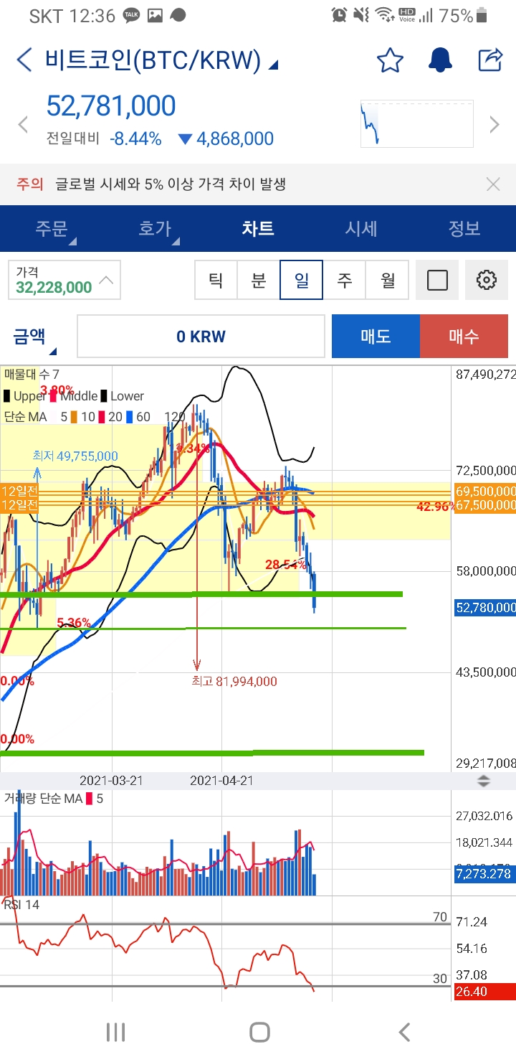Image resolution: width=516 pixels, height=1062 pixels.
Task: Expand the coin selector triangle after BTC/KRW
Action: click(273, 66)
